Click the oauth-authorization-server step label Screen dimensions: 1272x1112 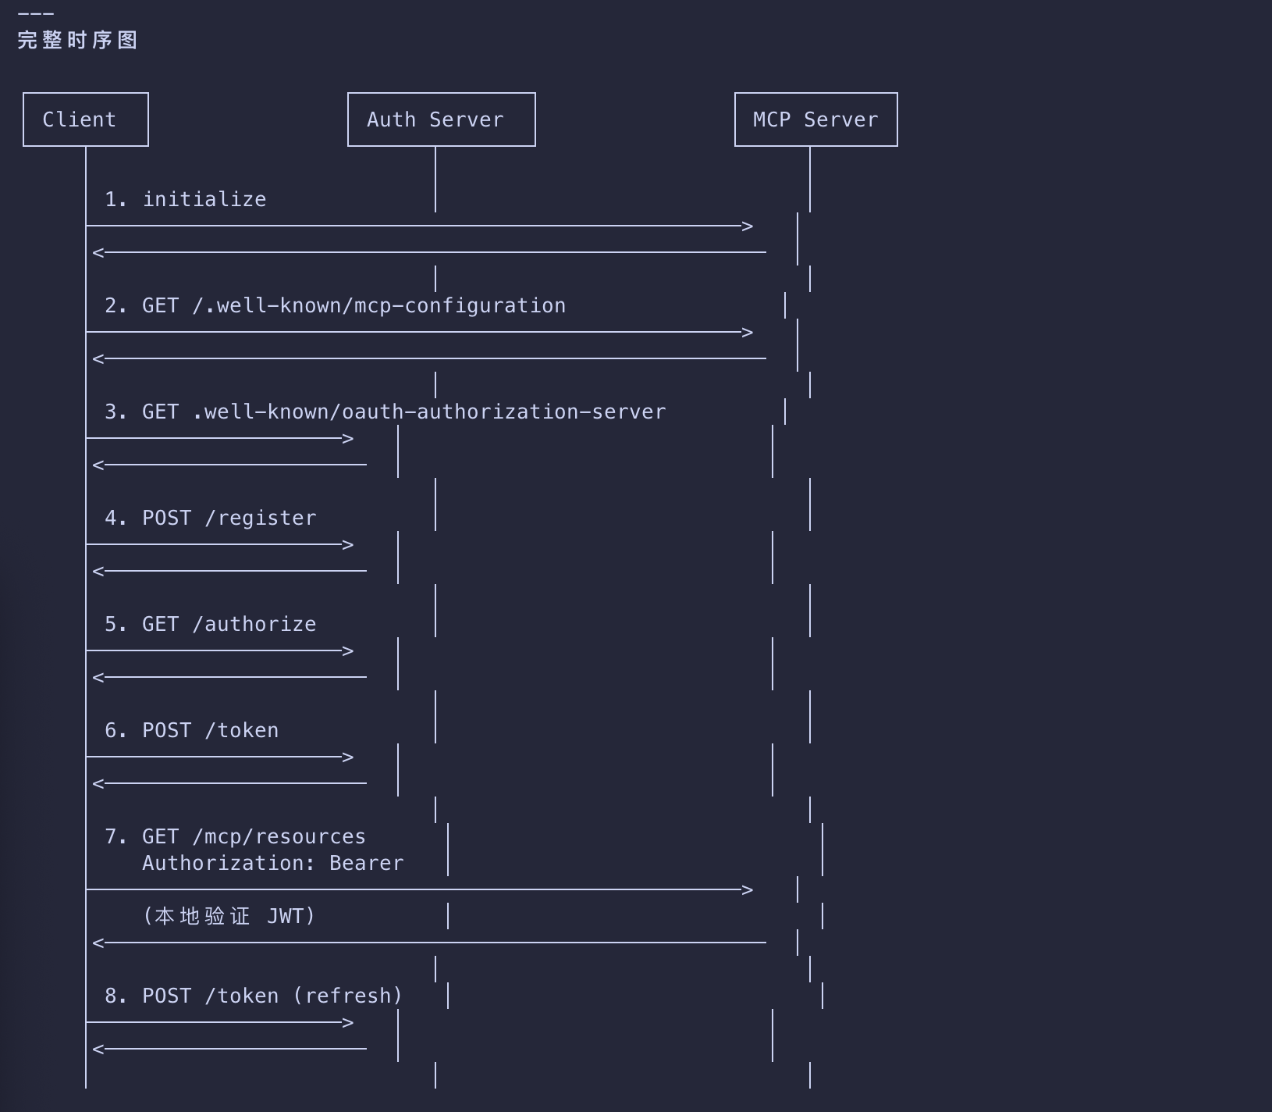pos(386,412)
